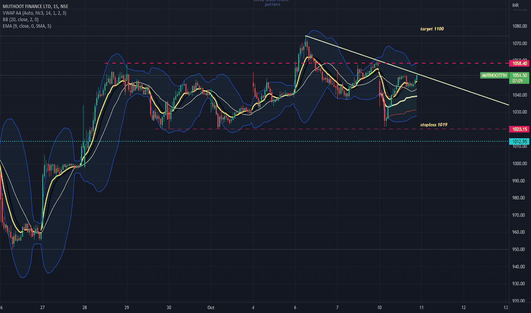Click the MUTHOOTFIN green symbol tag

(x=494, y=75)
